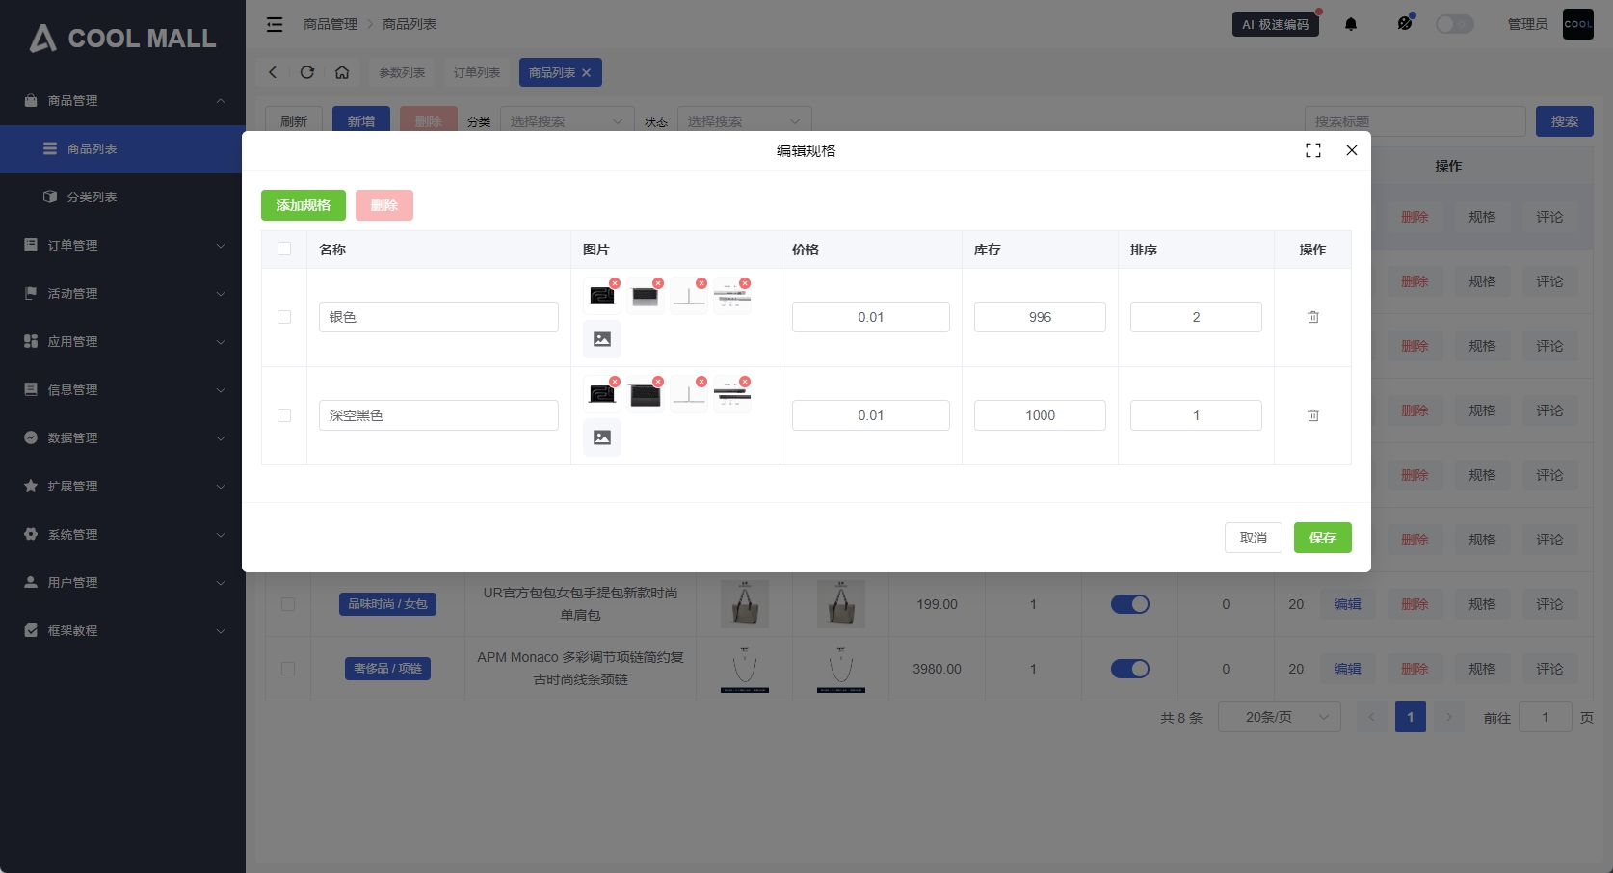Toggle the dark mode switch in header
Viewport: 1613px width, 873px height.
pos(1454,24)
